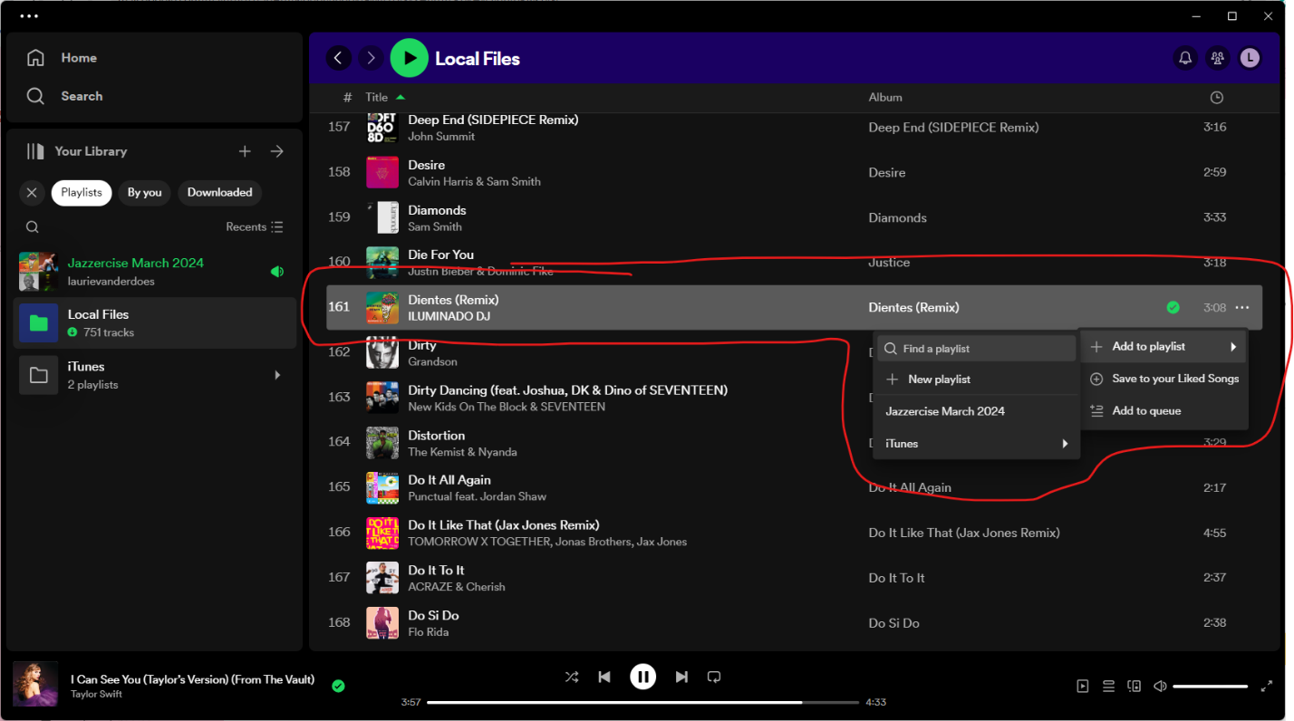The width and height of the screenshot is (1294, 721).
Task: Select the By you filter chip
Action: 144,193
